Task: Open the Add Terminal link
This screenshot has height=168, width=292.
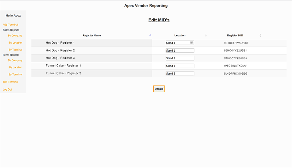Action: 11,25
